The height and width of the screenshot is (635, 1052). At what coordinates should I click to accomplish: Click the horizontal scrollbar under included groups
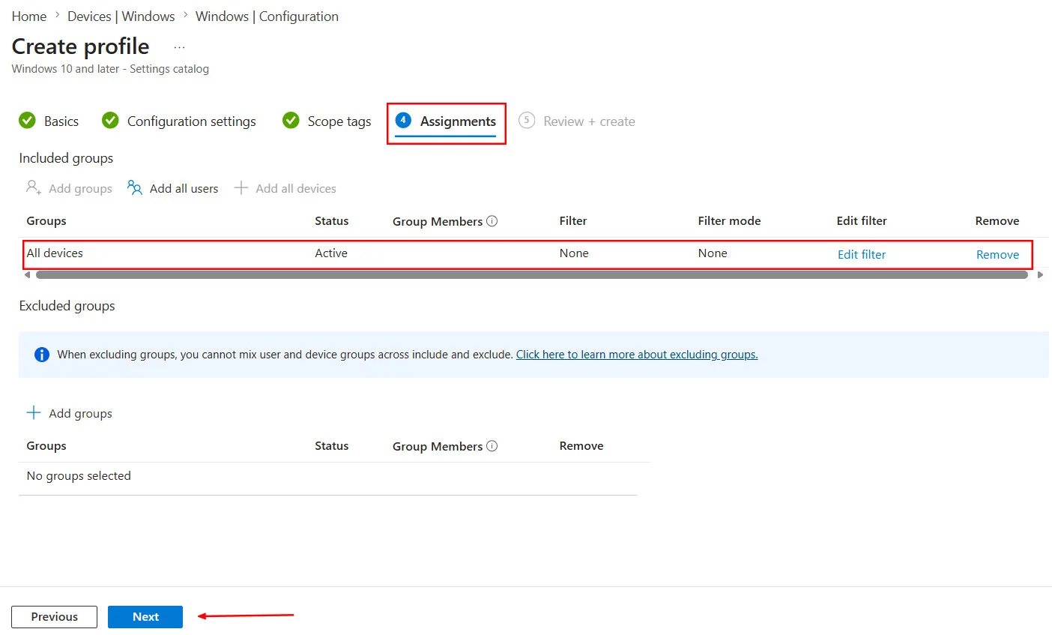tap(532, 275)
